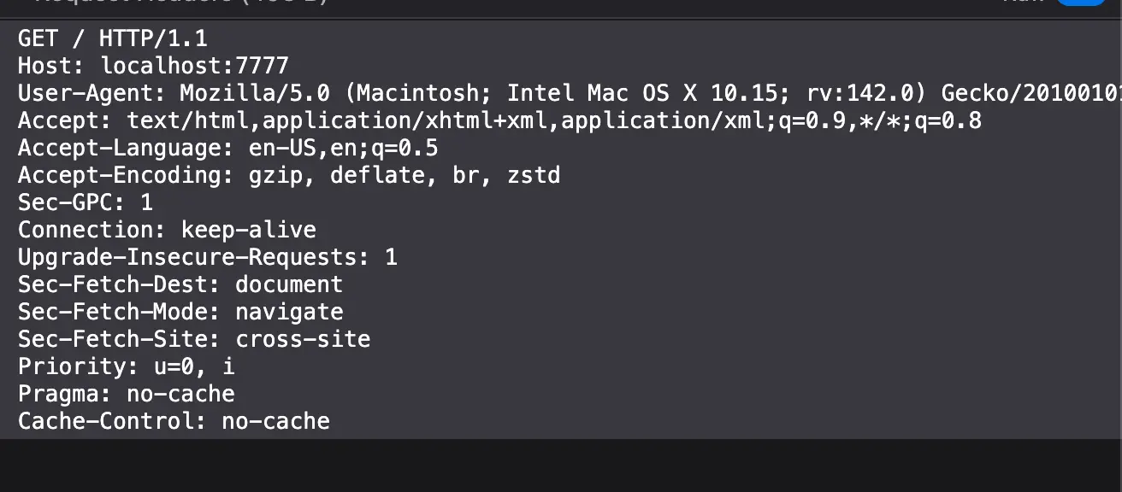Click the Accept-Encoding header name
The image size is (1122, 492).
click(119, 175)
